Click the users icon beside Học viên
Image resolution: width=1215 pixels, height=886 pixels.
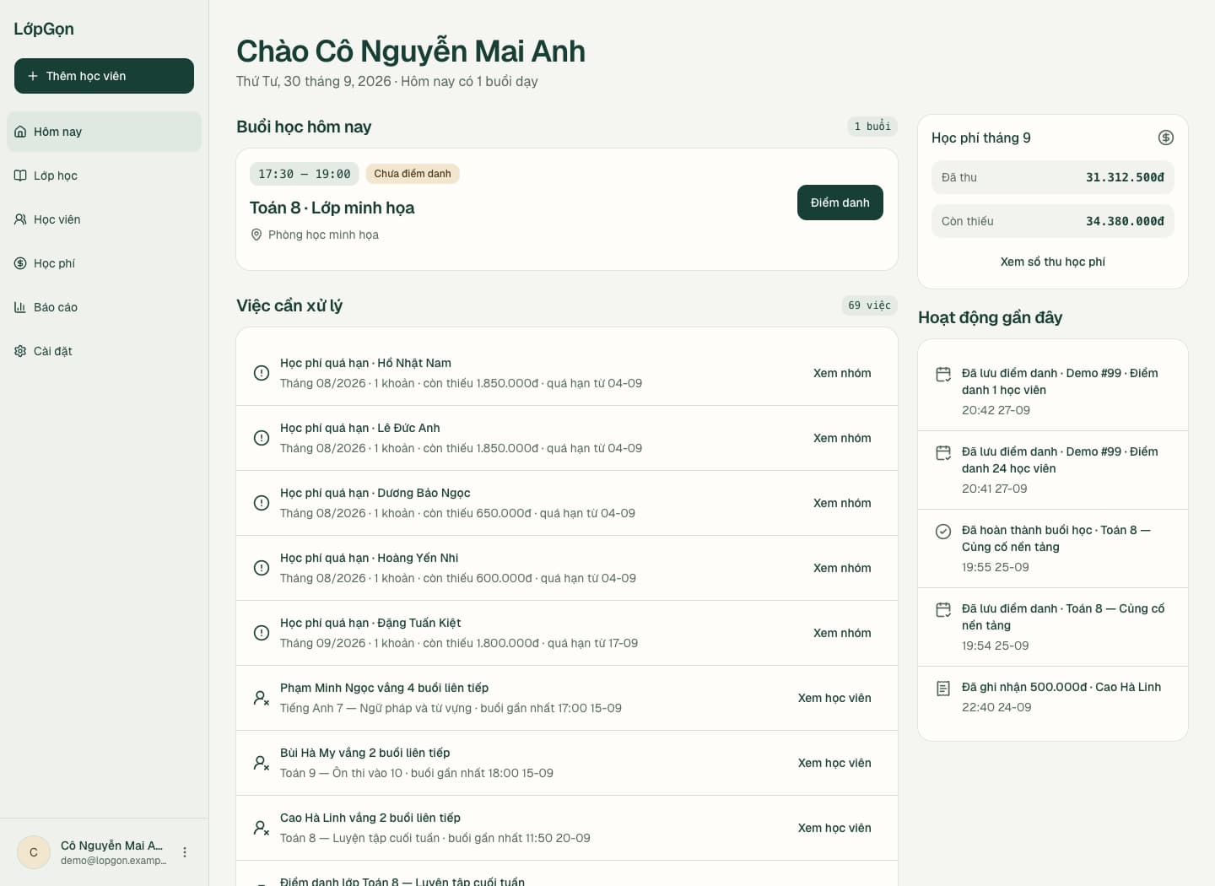[20, 219]
